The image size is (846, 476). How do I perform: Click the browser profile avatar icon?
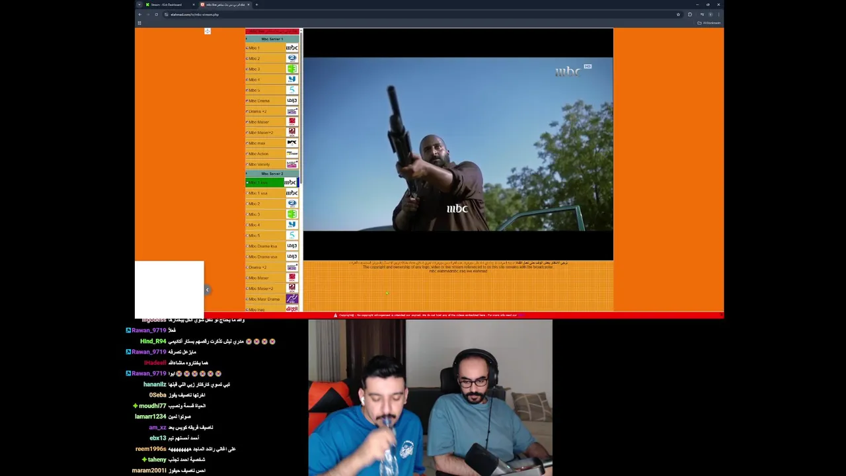click(x=711, y=15)
